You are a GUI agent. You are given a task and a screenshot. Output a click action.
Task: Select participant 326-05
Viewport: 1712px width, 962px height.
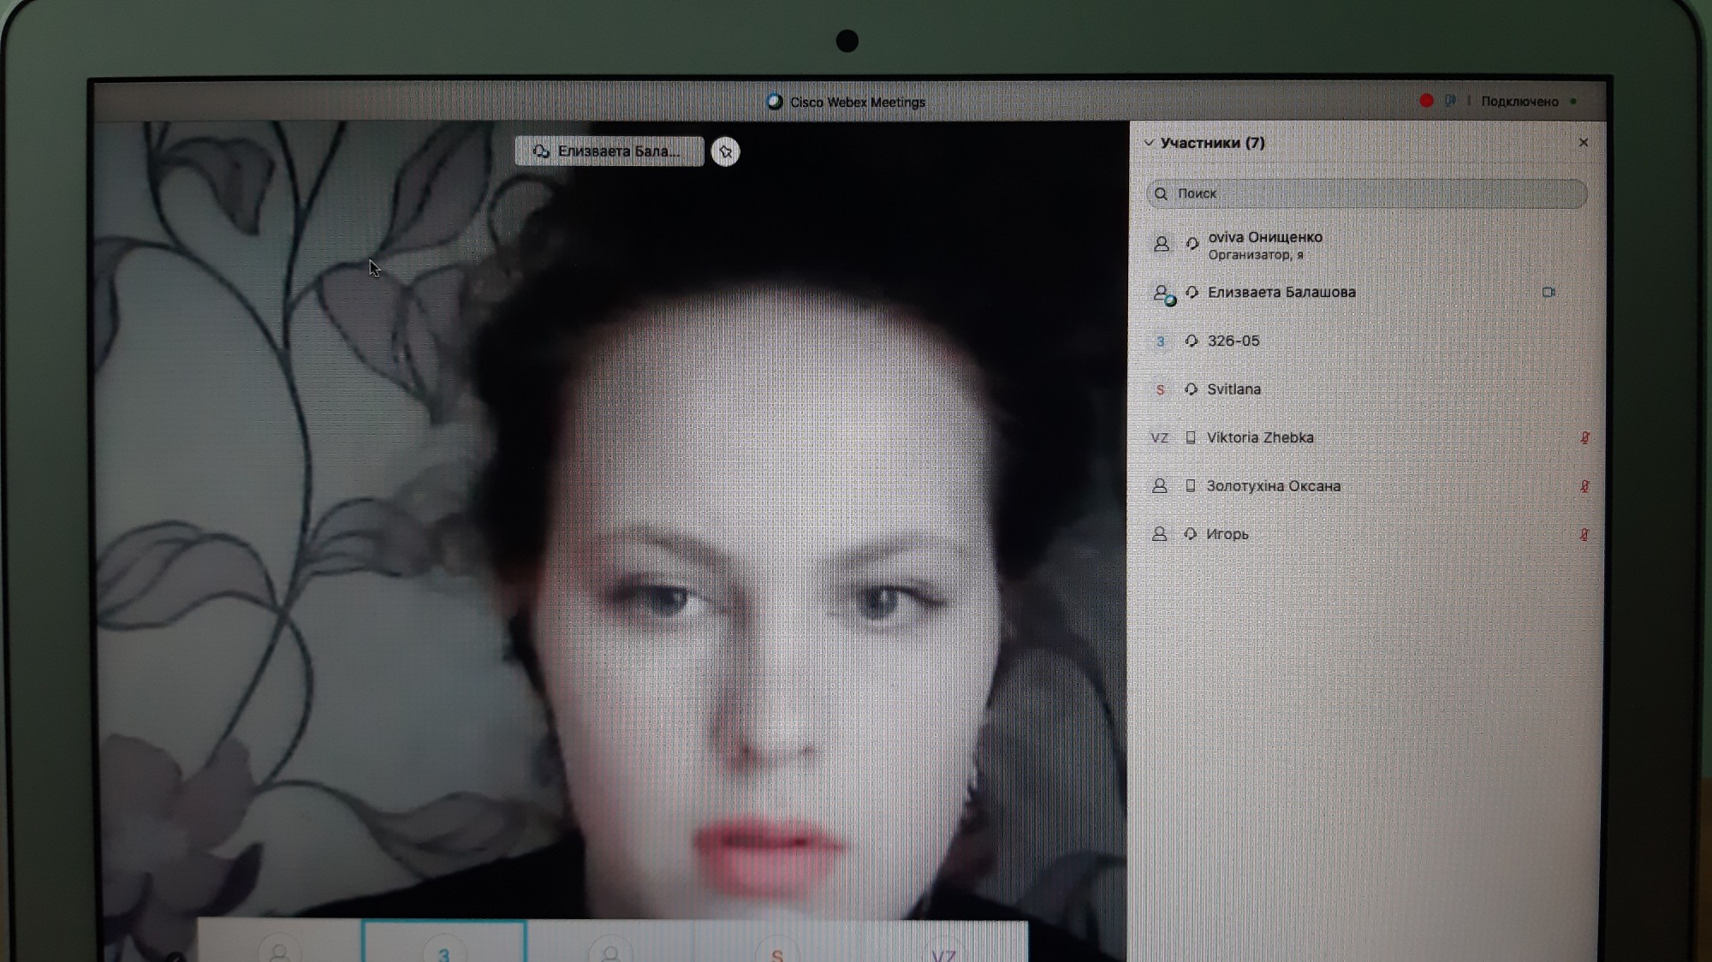click(x=1366, y=341)
